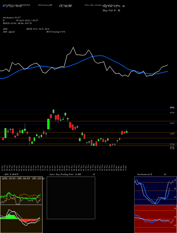
Task: Click the ADX indicator chart with green line
Action: 21,191
